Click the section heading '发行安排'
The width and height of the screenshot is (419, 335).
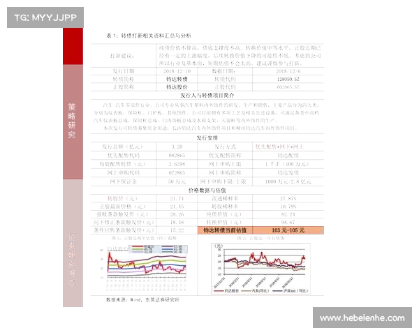tap(207, 138)
